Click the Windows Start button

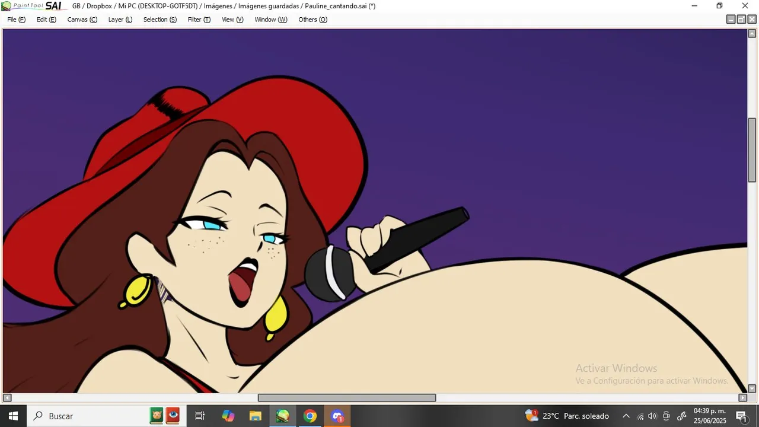pos(13,416)
